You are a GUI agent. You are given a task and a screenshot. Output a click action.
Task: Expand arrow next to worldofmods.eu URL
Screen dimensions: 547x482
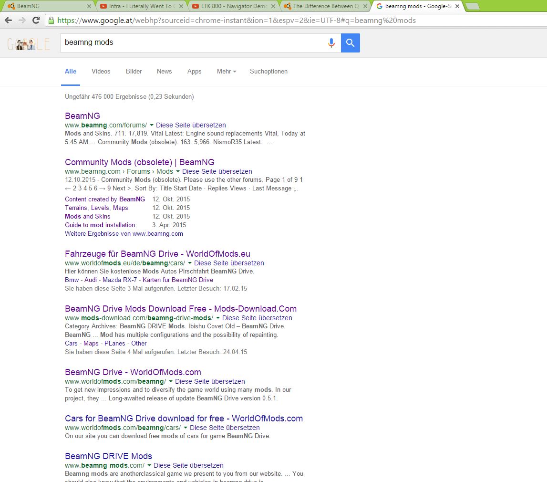(190, 263)
